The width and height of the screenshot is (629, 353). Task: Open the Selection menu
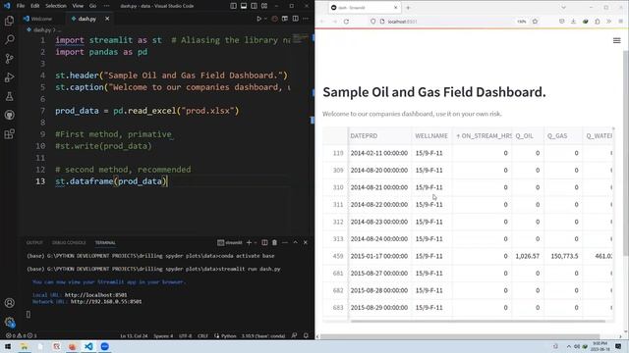56,6
